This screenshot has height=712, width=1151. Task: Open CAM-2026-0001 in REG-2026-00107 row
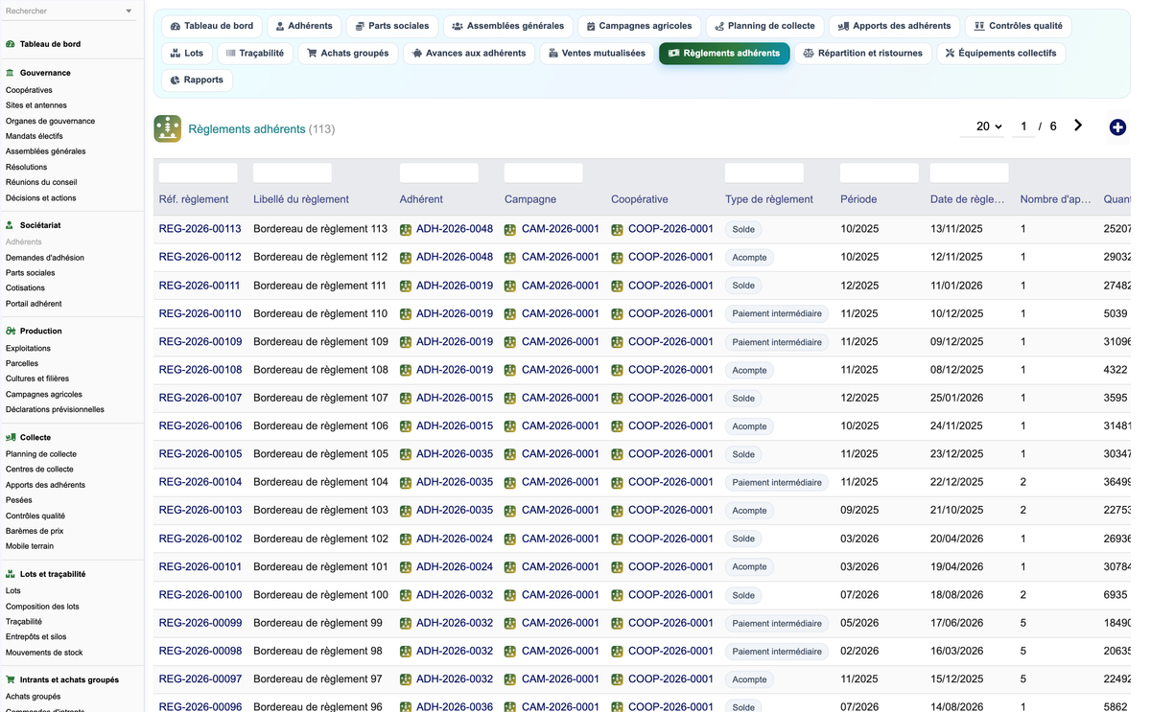[x=560, y=398]
